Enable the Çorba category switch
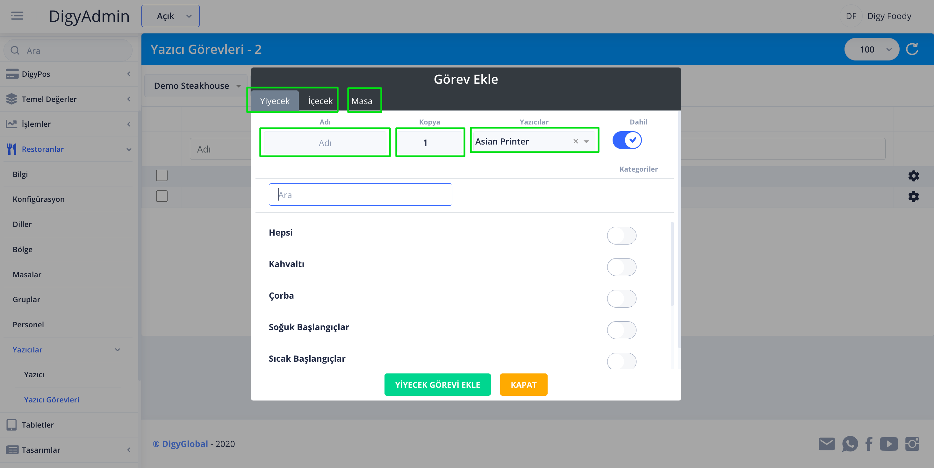Viewport: 934px width, 468px height. 621,299
